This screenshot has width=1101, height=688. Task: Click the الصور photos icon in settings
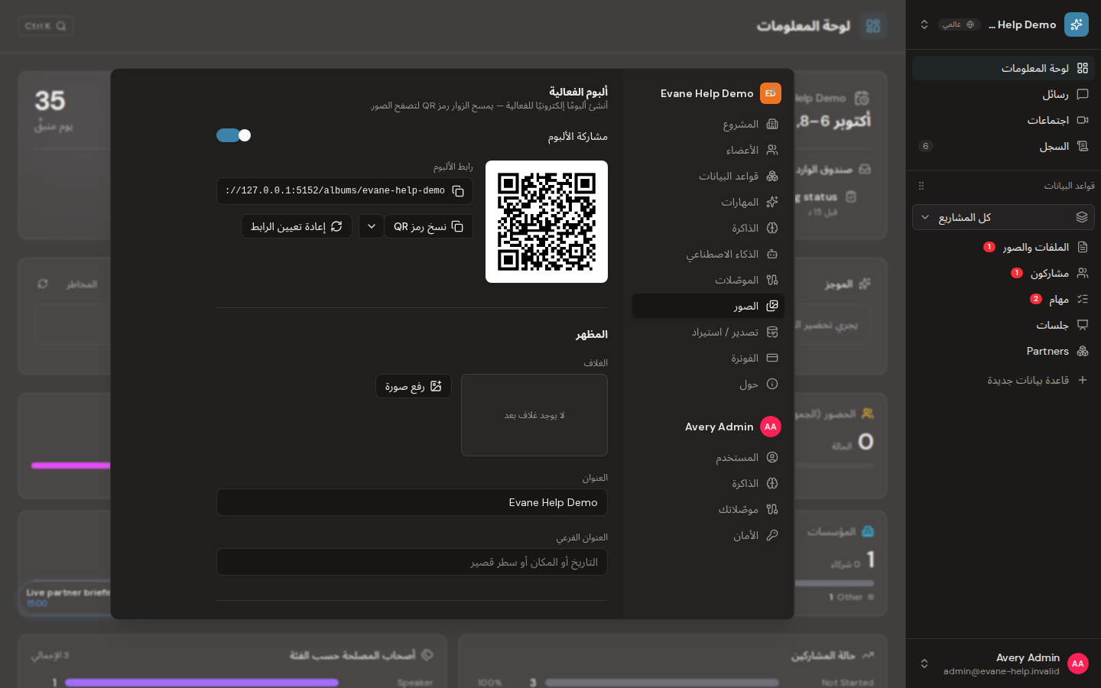click(x=772, y=306)
